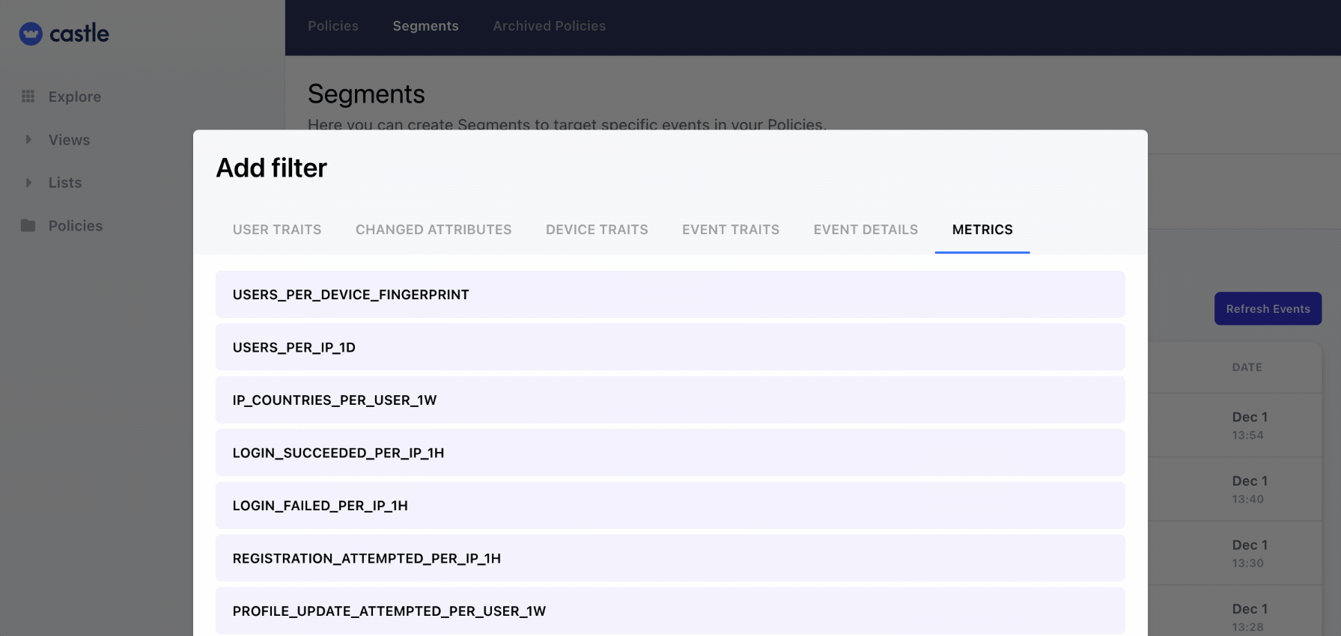The image size is (1341, 636).
Task: Switch to USER TRAITS filter tab
Action: click(x=277, y=230)
